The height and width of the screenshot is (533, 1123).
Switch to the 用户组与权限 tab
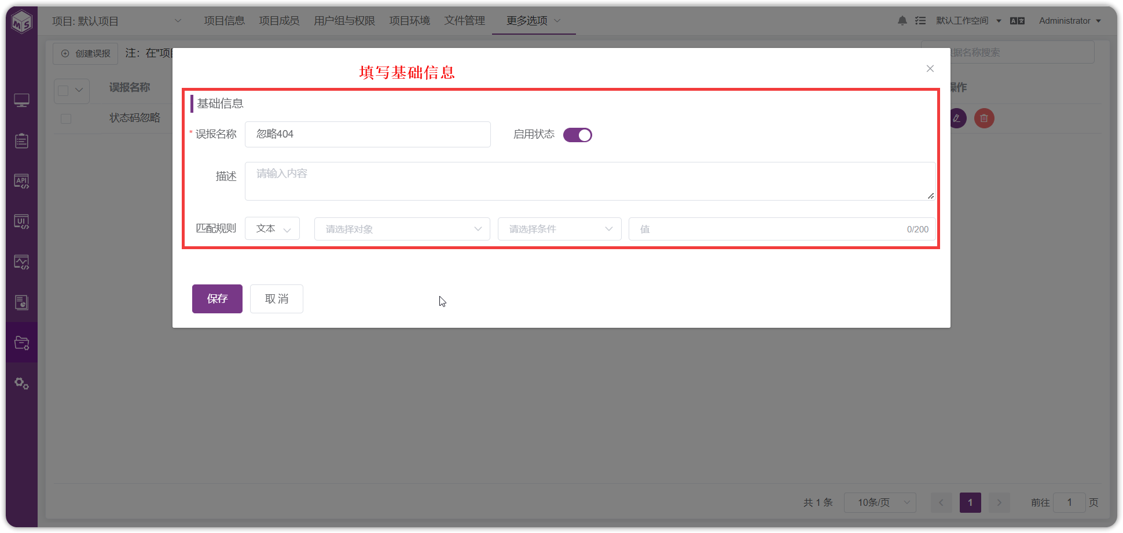(344, 21)
